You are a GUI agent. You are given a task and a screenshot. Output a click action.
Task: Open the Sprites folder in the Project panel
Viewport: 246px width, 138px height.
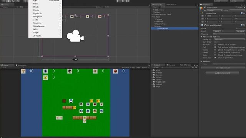[157, 80]
